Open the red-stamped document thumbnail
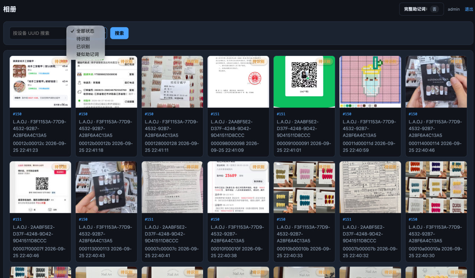 [238, 82]
